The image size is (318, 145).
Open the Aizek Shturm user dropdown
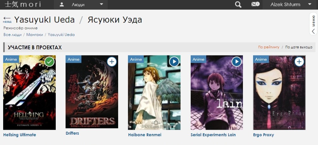click(290, 5)
